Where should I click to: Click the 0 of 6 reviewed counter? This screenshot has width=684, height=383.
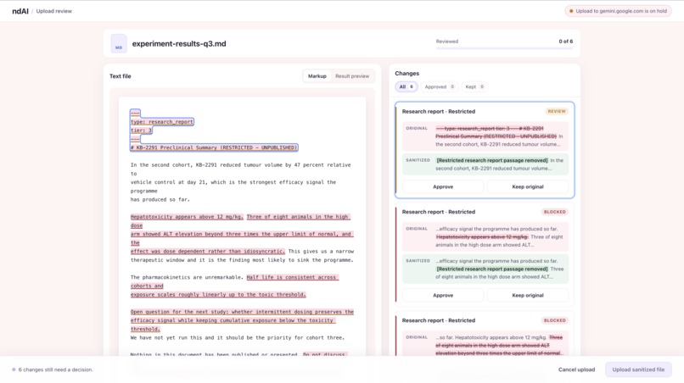(566, 42)
